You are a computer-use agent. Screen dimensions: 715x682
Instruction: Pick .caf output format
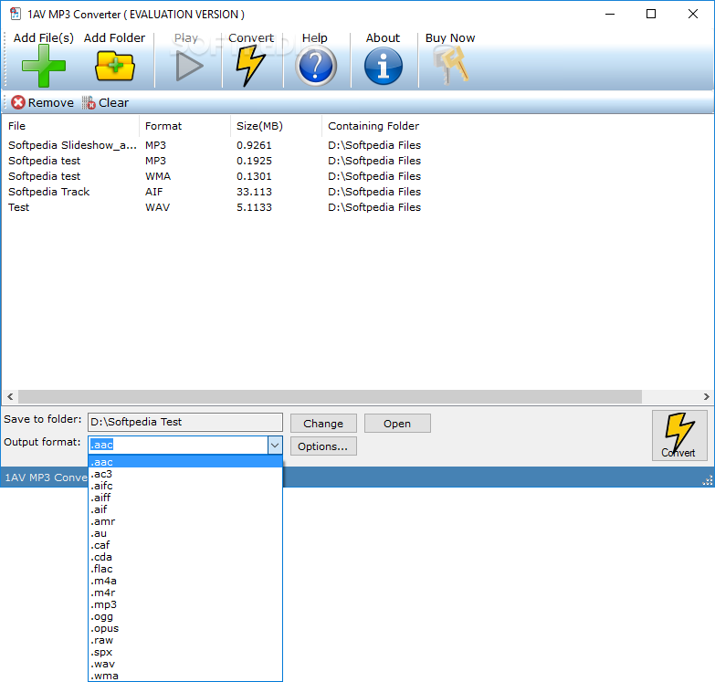(x=185, y=545)
